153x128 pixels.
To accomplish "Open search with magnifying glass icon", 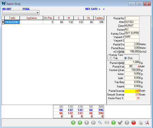I will coord(100,123).
